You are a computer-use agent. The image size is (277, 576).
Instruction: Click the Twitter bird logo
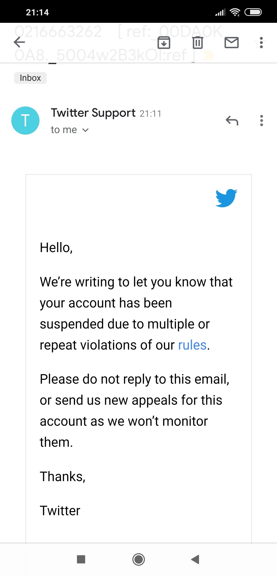pyautogui.click(x=226, y=198)
